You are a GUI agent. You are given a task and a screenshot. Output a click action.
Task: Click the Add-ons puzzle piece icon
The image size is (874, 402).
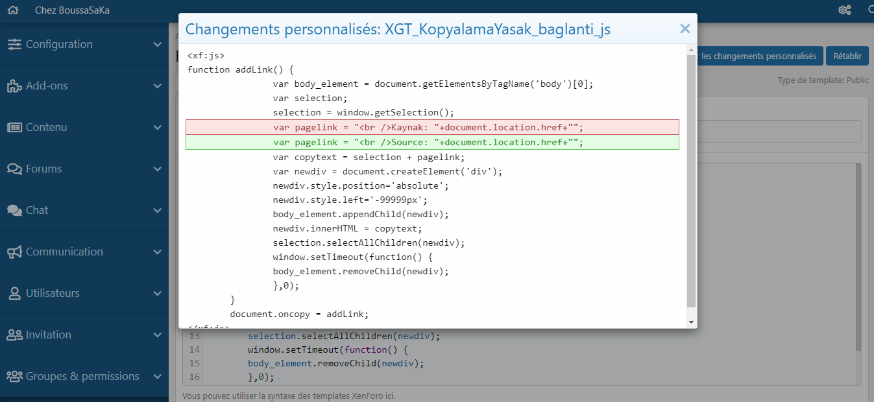[x=14, y=86]
